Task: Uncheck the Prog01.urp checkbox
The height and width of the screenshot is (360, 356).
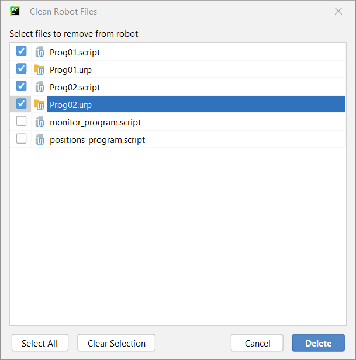Action: 21,68
